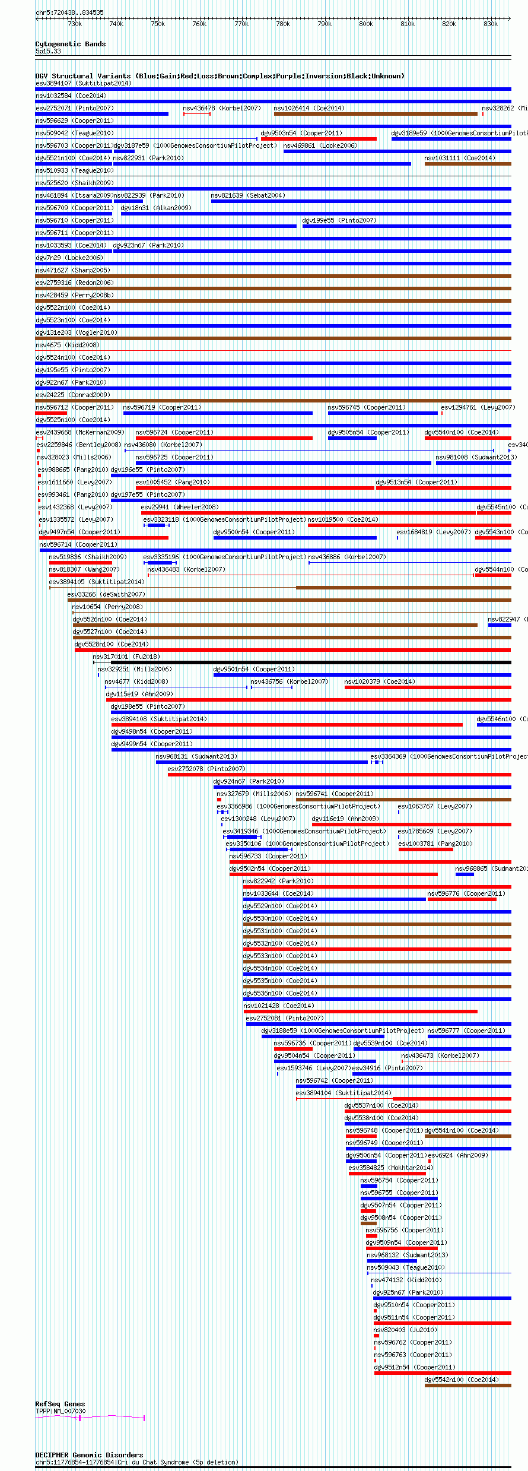Click the esv3894107 (Suktitipat2014) variant label
528x1471 pixels.
(x=83, y=83)
